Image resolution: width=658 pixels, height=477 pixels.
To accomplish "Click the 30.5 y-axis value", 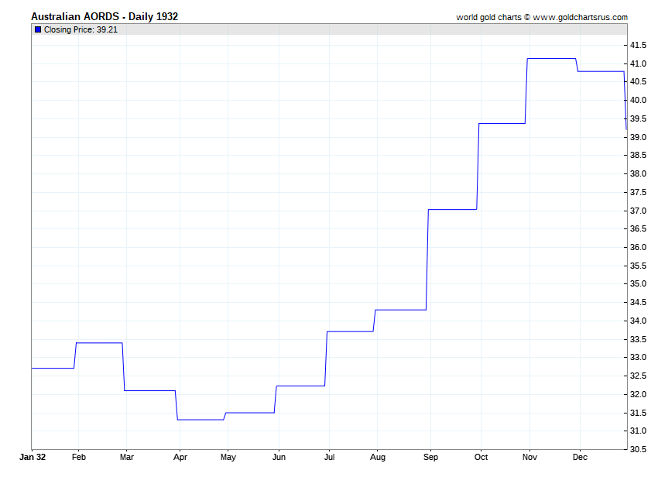I will coord(638,449).
